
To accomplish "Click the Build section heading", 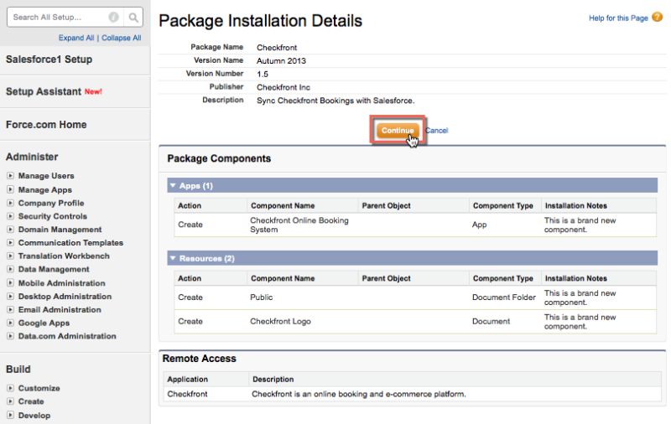I will tap(18, 370).
